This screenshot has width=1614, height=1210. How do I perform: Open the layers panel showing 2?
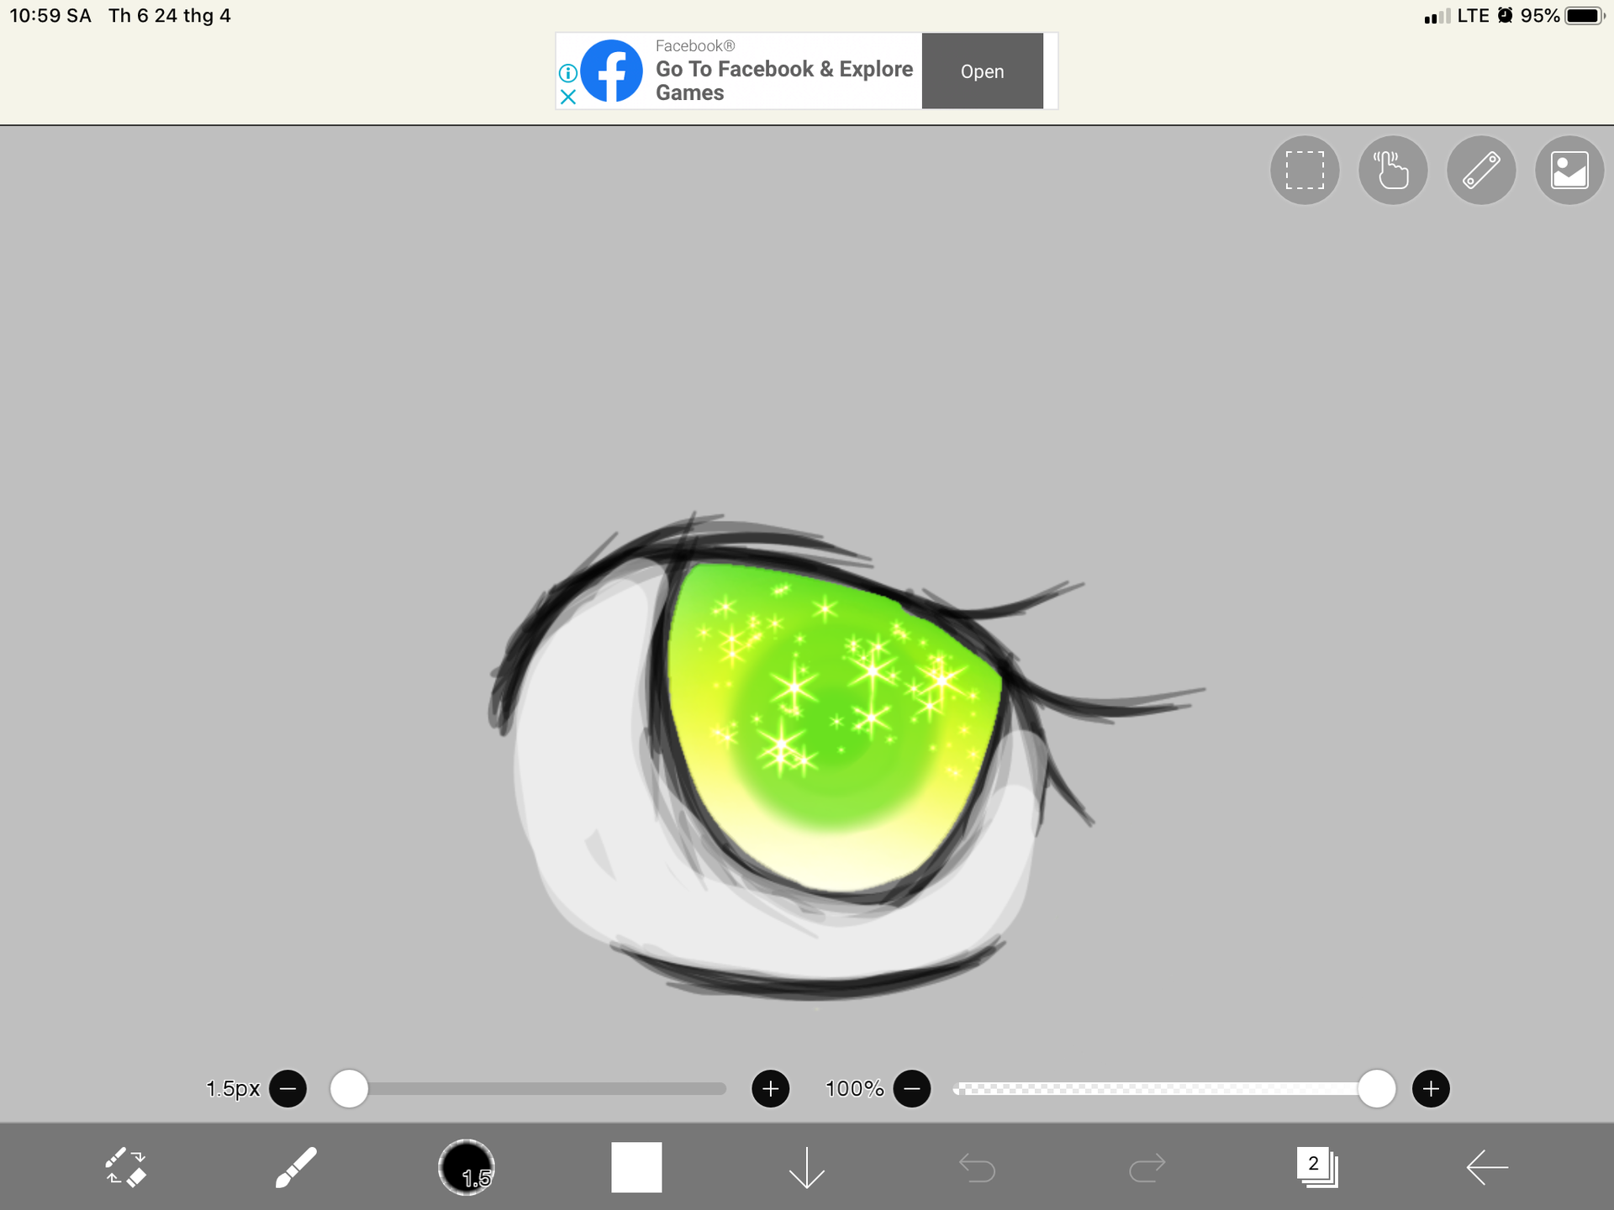tap(1317, 1167)
